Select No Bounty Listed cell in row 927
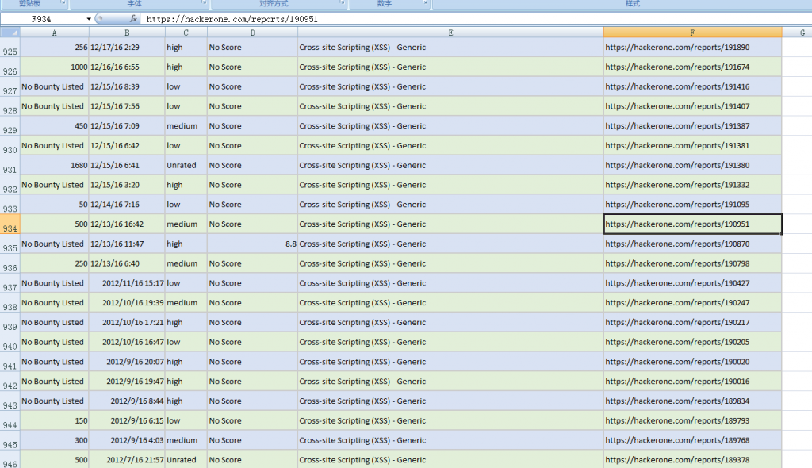The height and width of the screenshot is (468, 812). [x=55, y=86]
